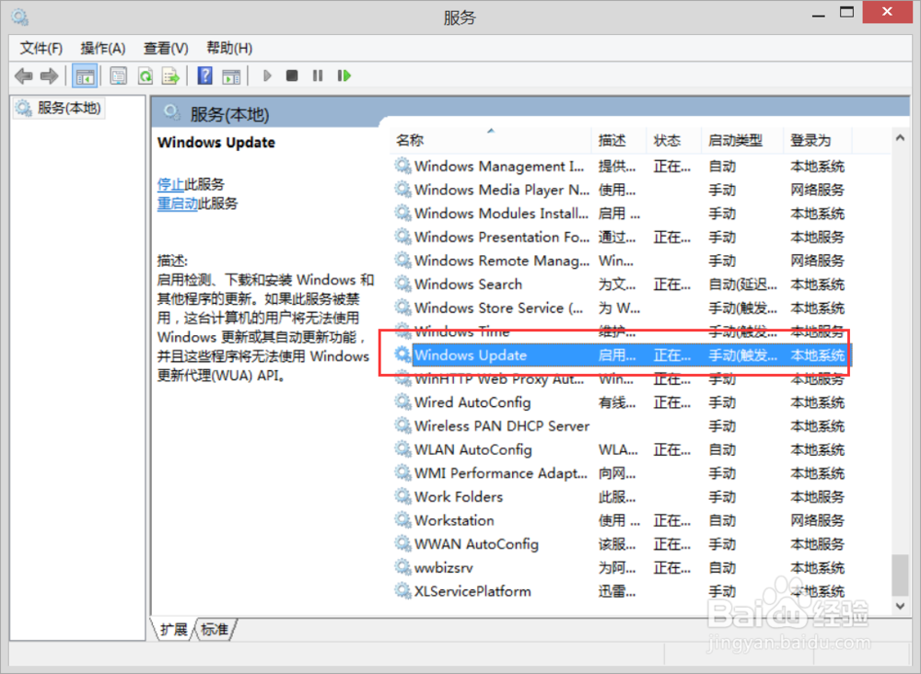Switch to the 标准 tab
Viewport: 921px width, 674px height.
tap(215, 630)
